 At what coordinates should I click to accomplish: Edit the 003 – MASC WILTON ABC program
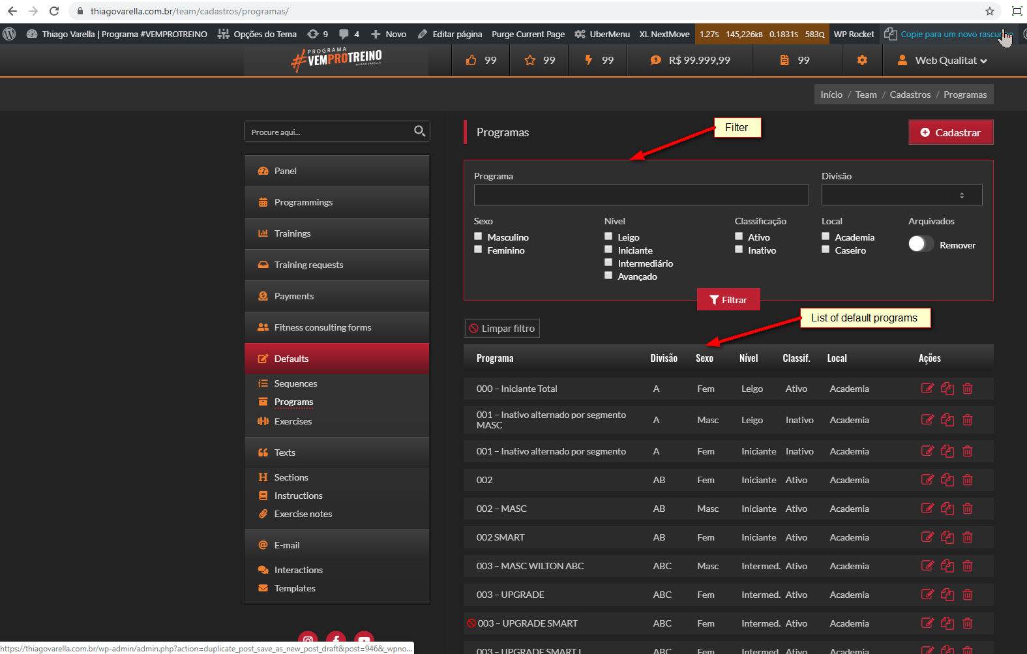click(927, 566)
